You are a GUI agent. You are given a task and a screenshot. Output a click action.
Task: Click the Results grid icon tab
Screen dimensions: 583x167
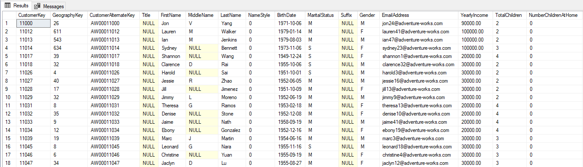point(7,6)
